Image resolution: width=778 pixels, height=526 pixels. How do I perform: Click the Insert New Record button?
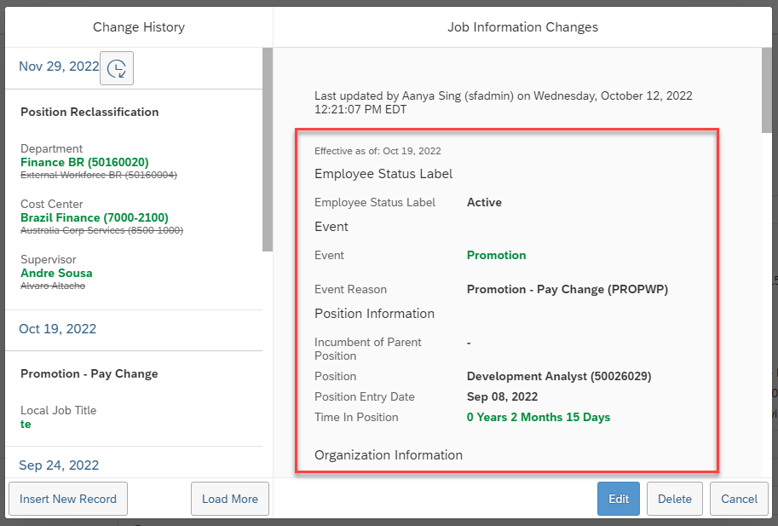click(x=68, y=499)
